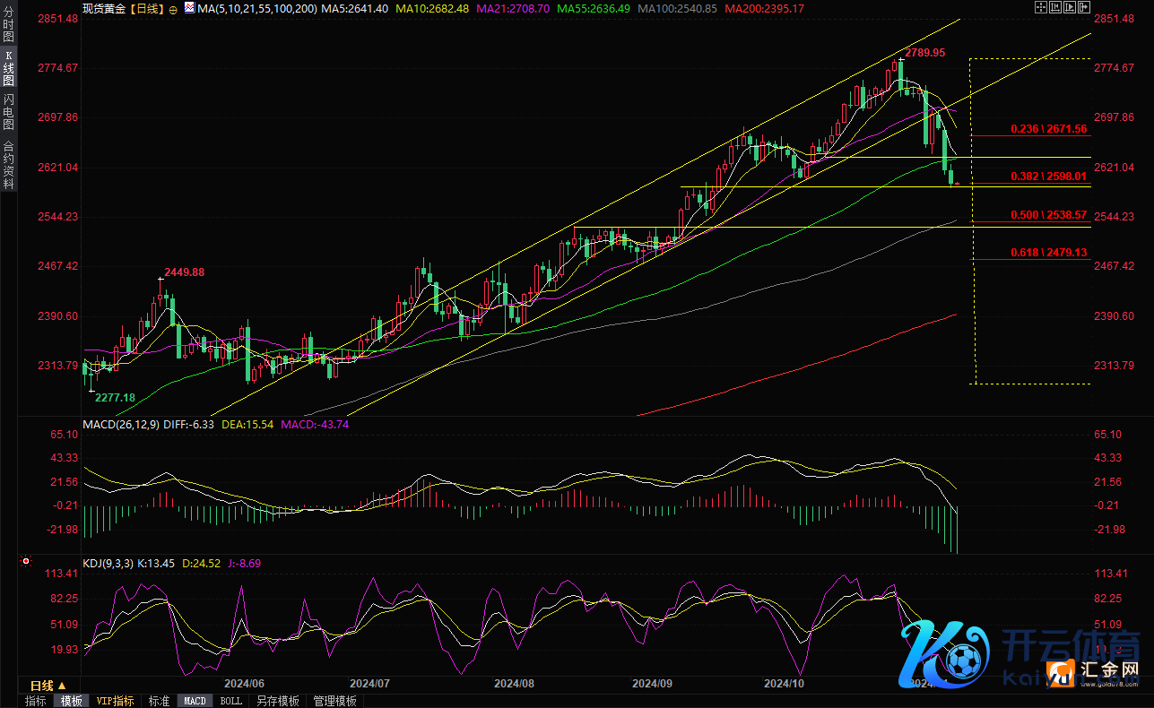
Task: Expand the 日线 period selector
Action: (x=49, y=685)
